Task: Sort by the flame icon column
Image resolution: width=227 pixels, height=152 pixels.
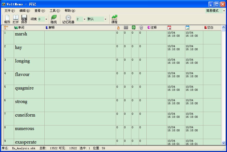Action: (x=118, y=28)
